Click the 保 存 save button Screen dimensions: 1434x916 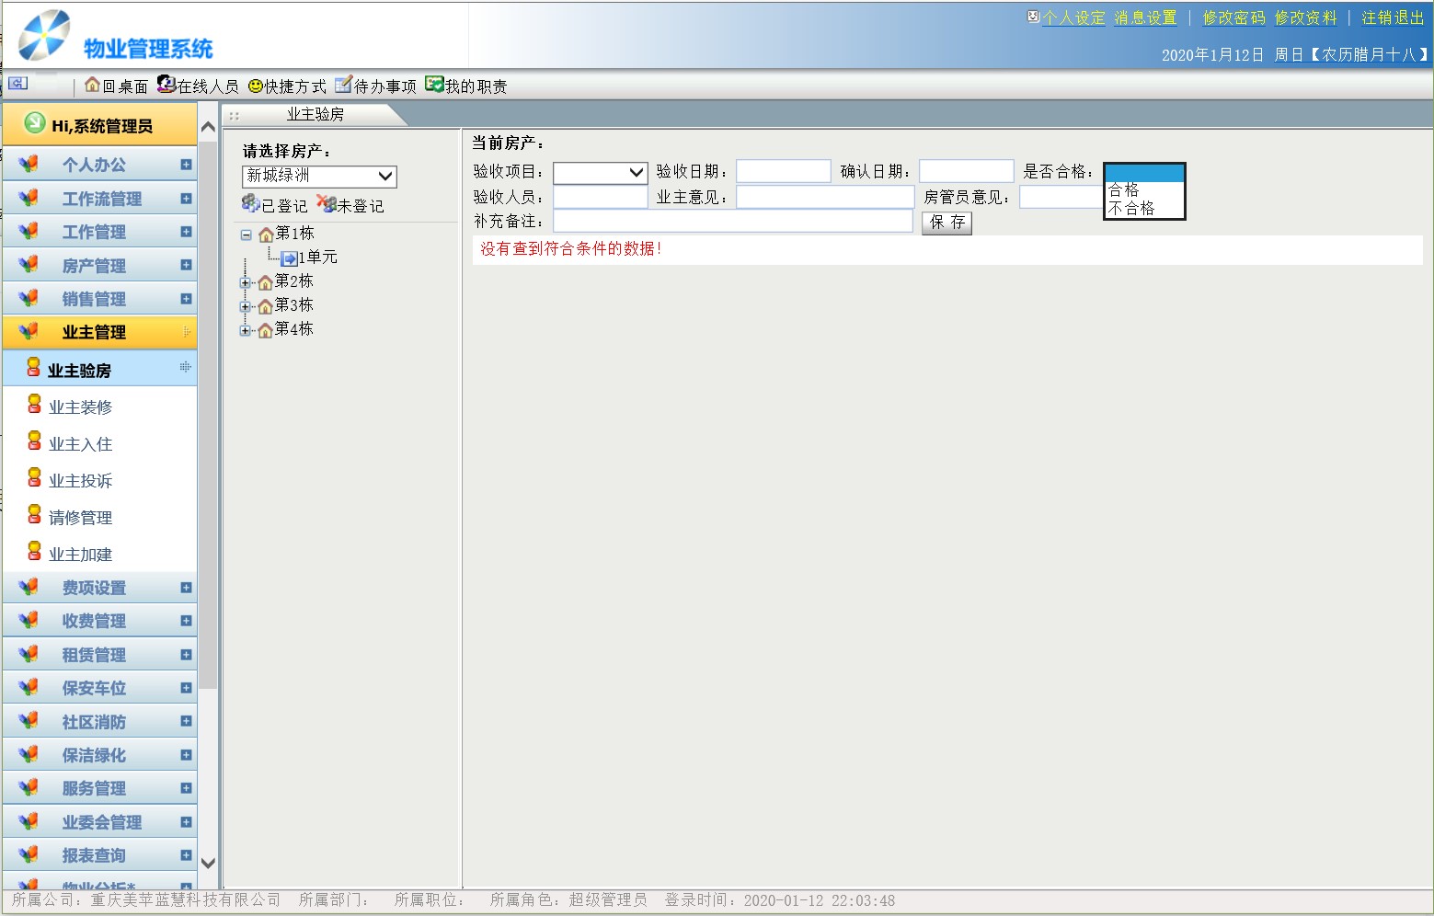946,223
